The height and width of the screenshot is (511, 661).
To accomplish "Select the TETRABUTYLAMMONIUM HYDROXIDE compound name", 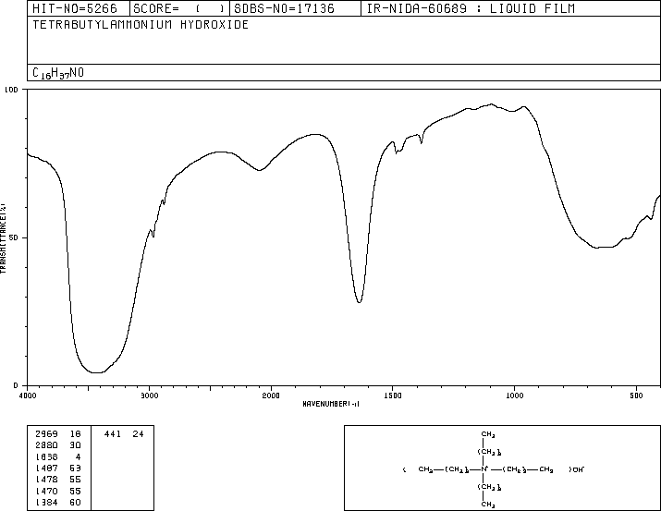I will (x=141, y=25).
